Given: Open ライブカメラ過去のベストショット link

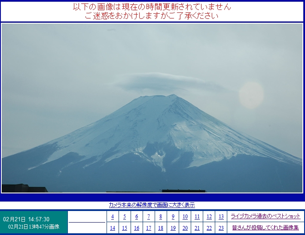Looking at the screenshot, I should click(265, 217).
